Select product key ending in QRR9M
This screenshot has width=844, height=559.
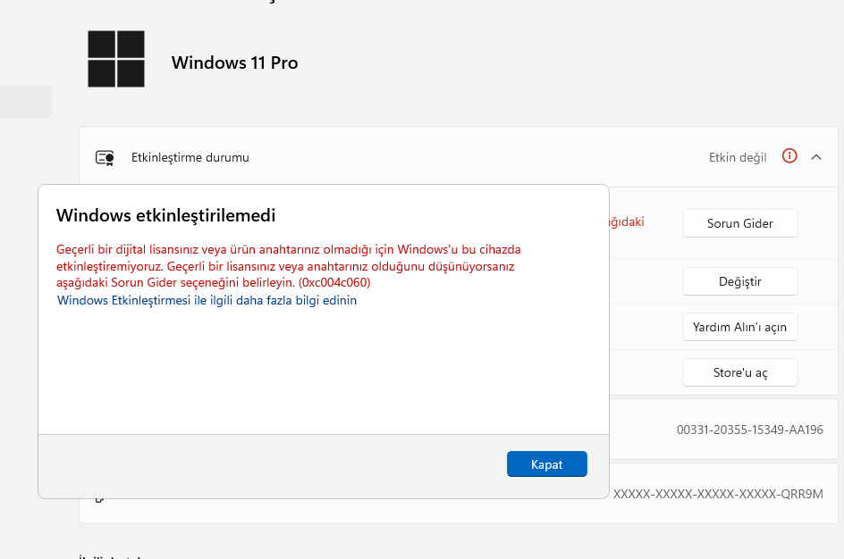click(718, 494)
